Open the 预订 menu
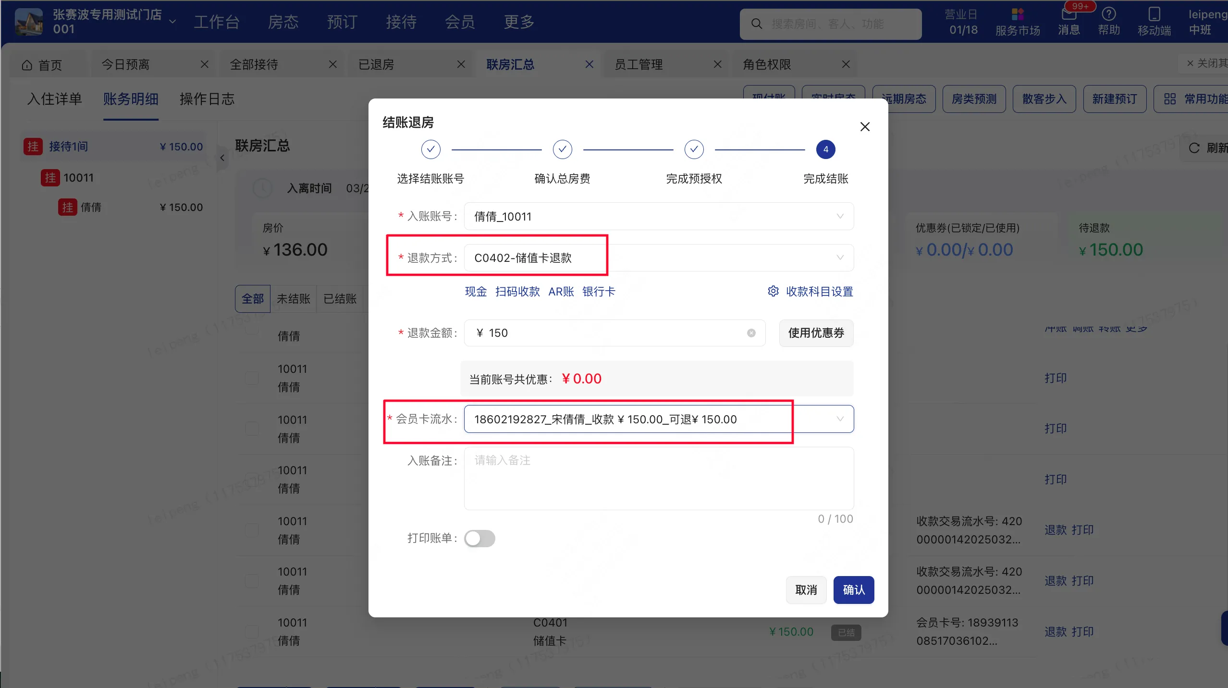This screenshot has height=688, width=1228. (342, 22)
